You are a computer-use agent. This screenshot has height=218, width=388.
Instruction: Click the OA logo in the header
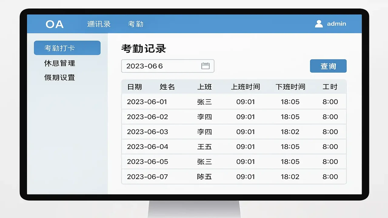coord(55,24)
